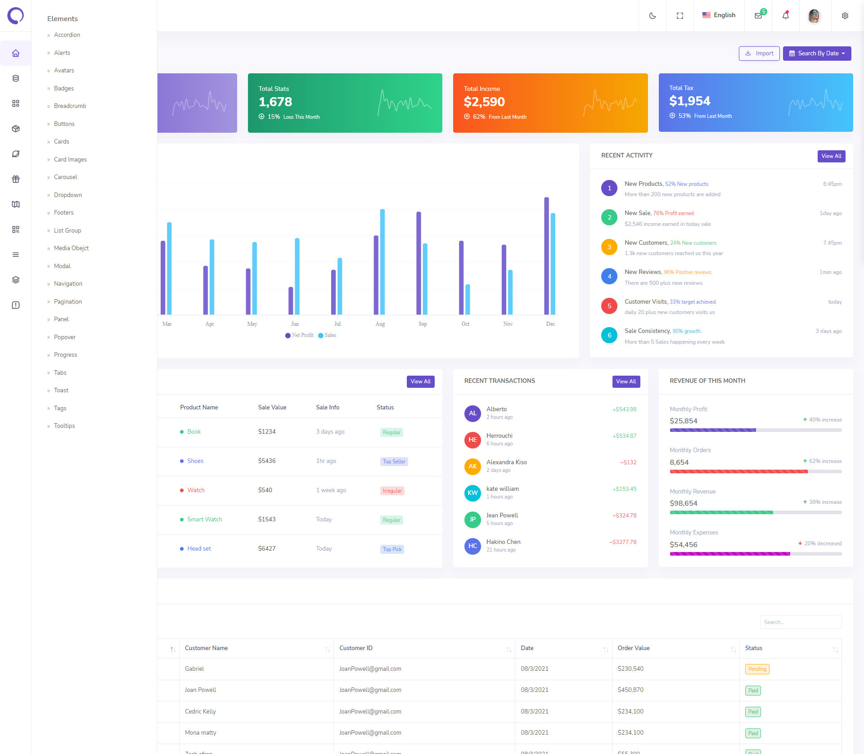Open settings gear in top bar
Image resolution: width=864 pixels, height=754 pixels.
845,16
